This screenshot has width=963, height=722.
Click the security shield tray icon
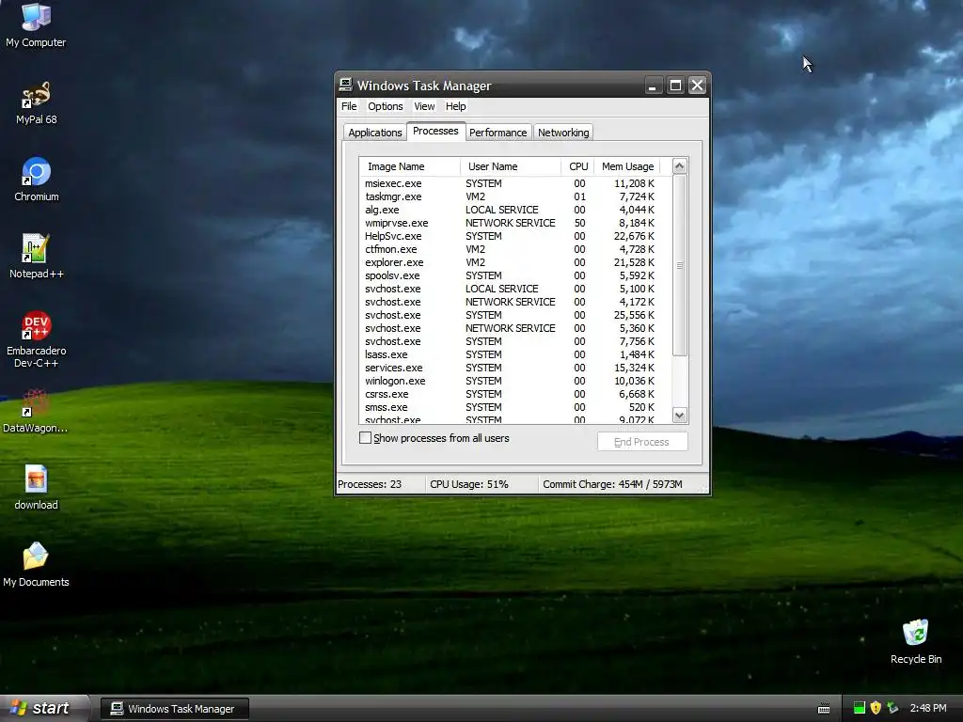click(x=876, y=708)
